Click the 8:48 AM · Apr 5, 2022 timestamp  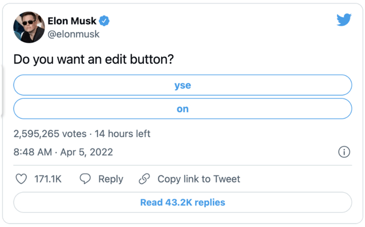(x=63, y=153)
